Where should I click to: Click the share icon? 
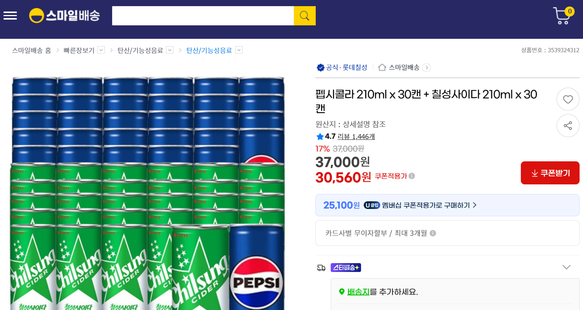(568, 126)
